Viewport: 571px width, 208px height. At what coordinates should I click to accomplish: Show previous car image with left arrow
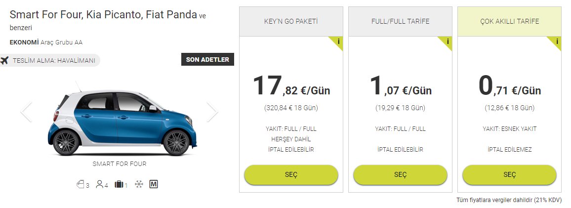pyautogui.click(x=26, y=112)
